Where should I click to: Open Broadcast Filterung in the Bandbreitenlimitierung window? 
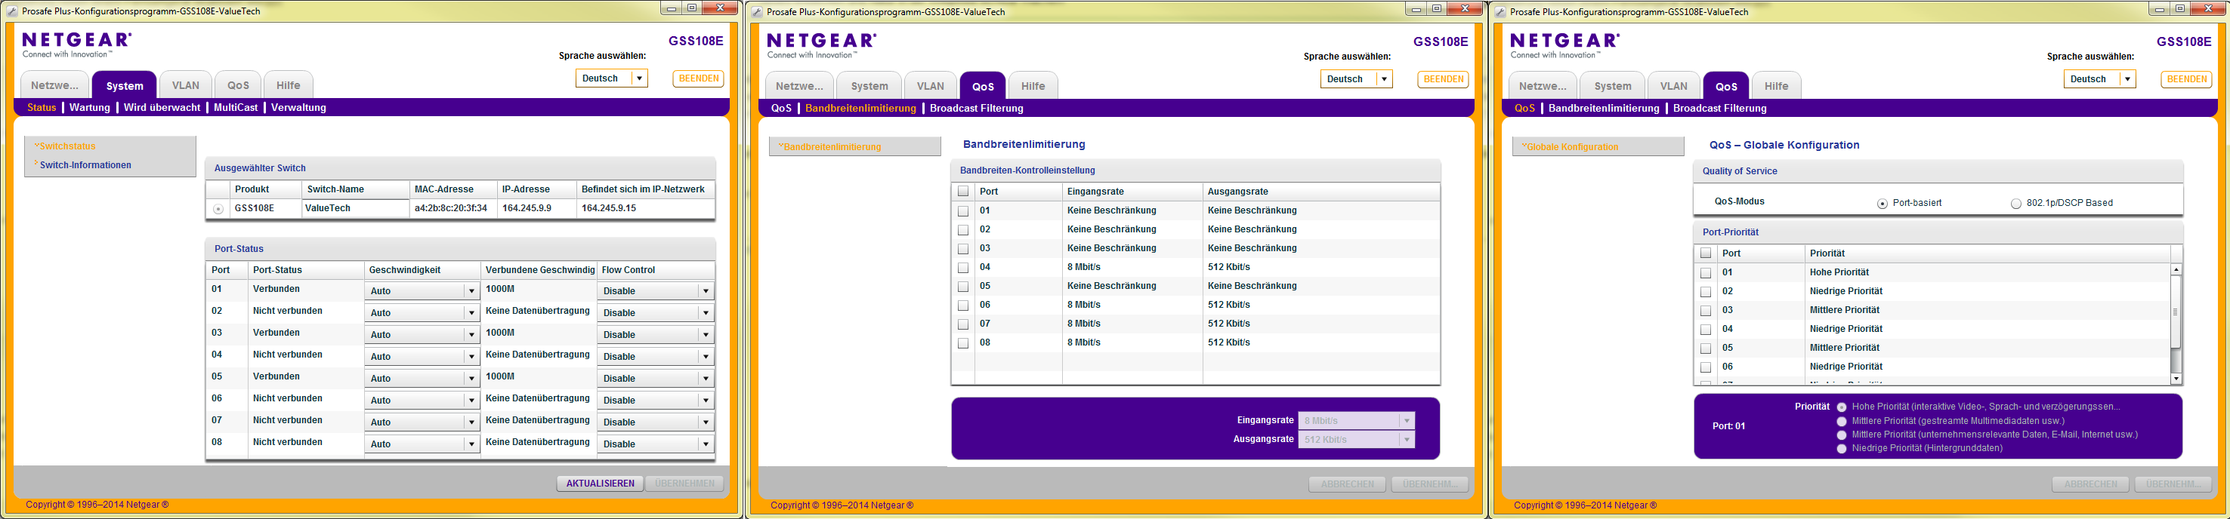click(x=976, y=108)
